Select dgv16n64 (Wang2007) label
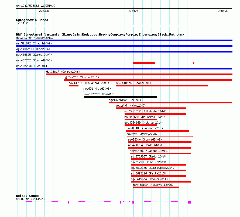240x217 pixels. 131,106
